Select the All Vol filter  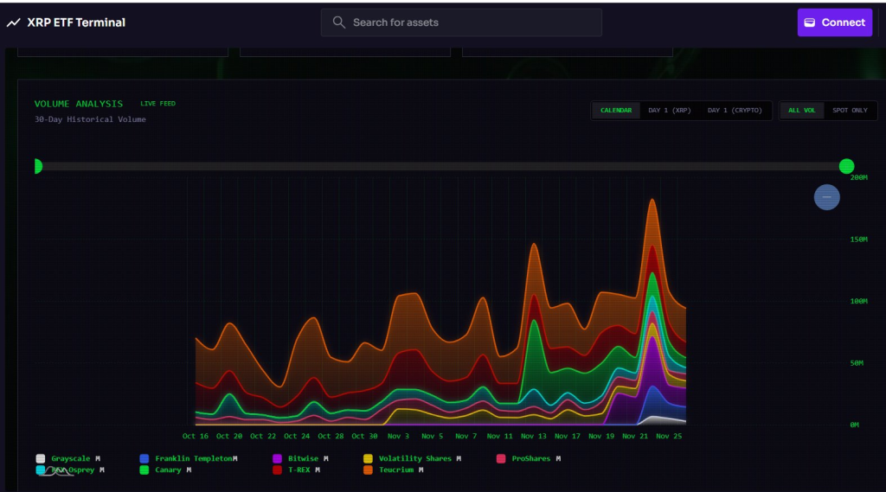pyautogui.click(x=801, y=111)
